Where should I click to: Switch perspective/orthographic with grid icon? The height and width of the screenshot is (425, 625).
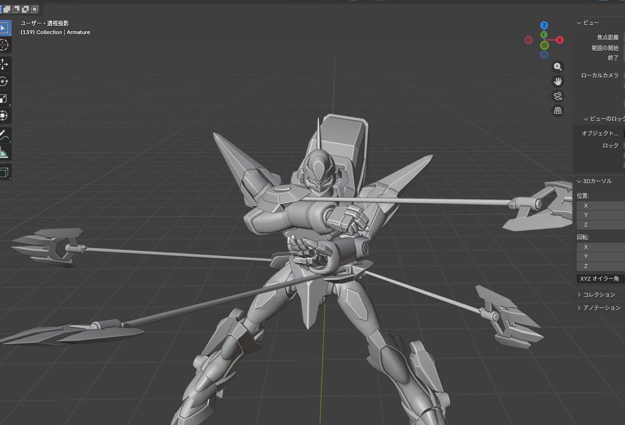tap(558, 111)
